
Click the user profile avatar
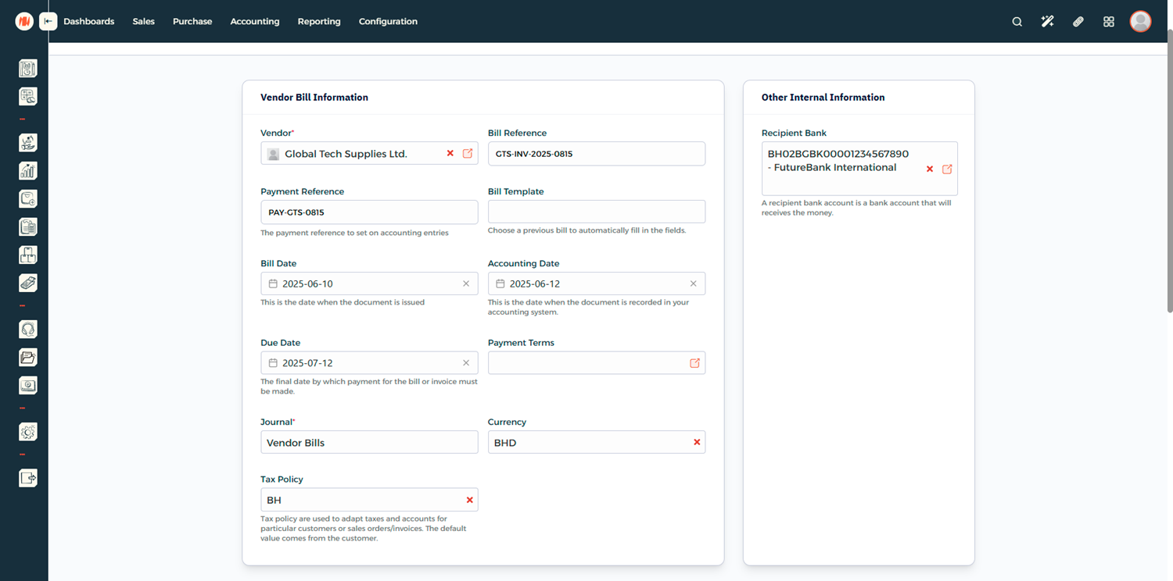click(x=1140, y=22)
